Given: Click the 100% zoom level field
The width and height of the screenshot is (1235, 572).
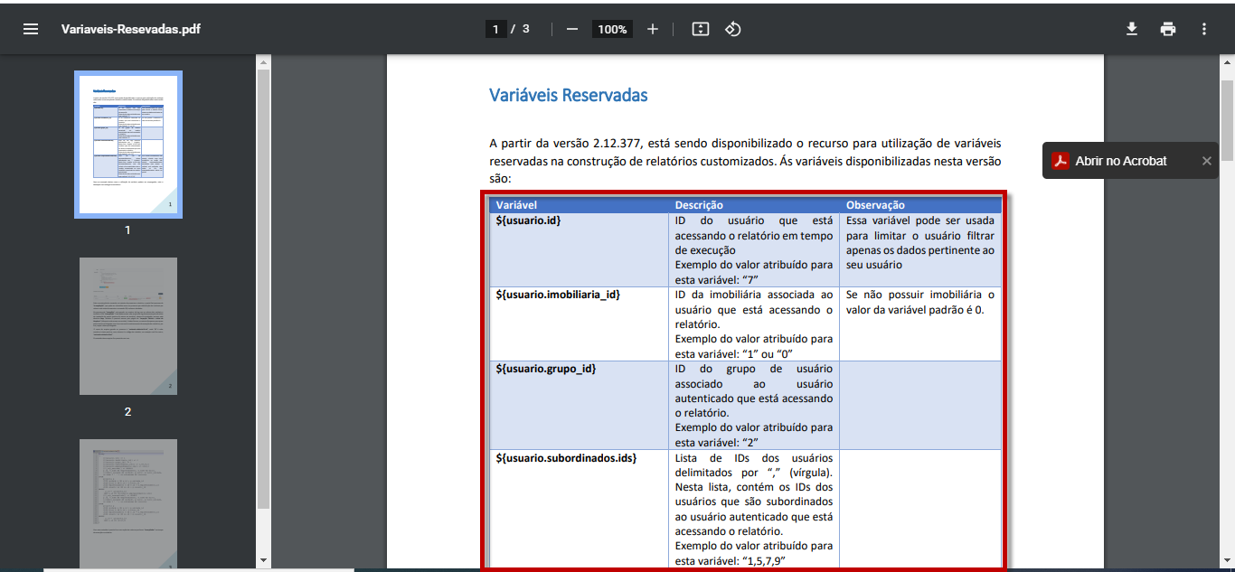Looking at the screenshot, I should pos(612,29).
